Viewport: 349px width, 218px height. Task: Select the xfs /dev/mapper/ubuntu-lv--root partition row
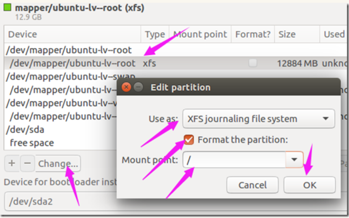pos(176,63)
